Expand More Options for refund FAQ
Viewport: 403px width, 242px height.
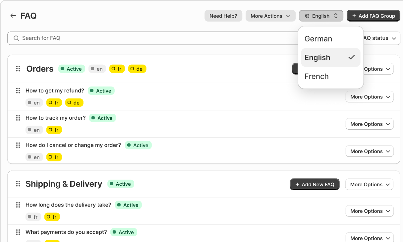coord(370,97)
